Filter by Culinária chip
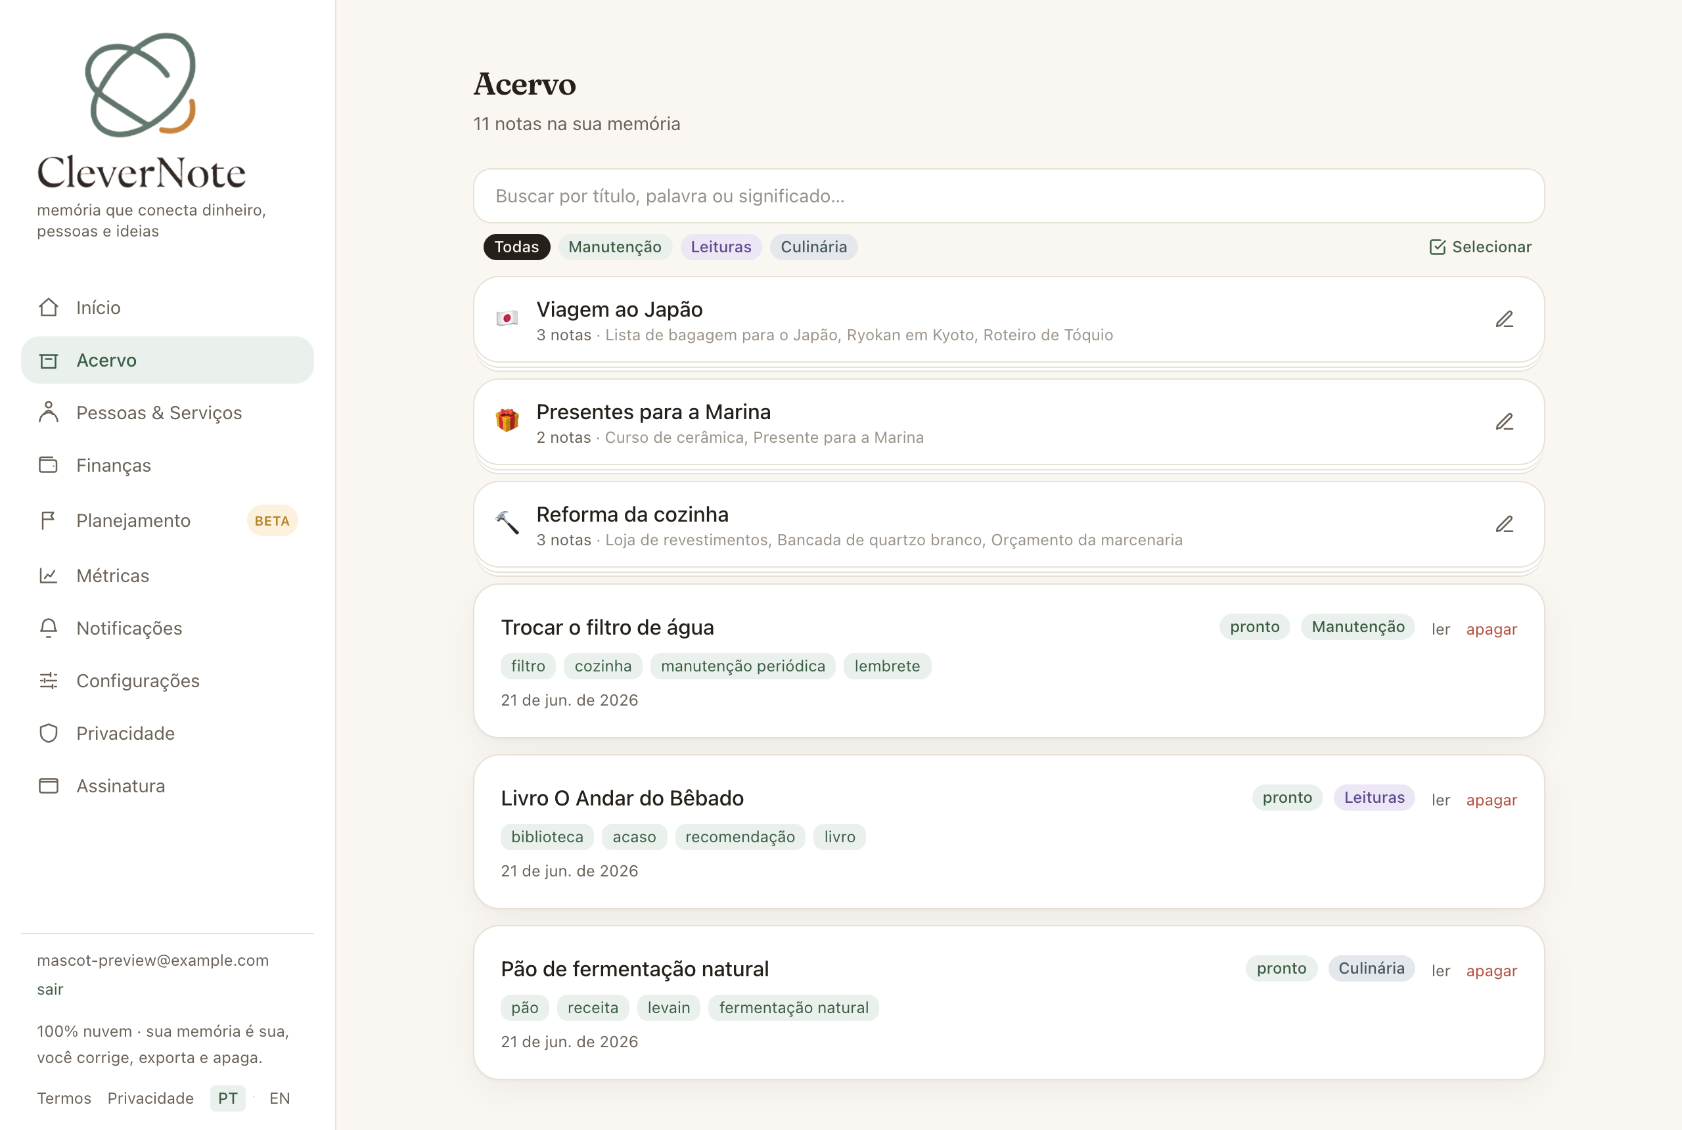This screenshot has width=1682, height=1130. tap(813, 247)
